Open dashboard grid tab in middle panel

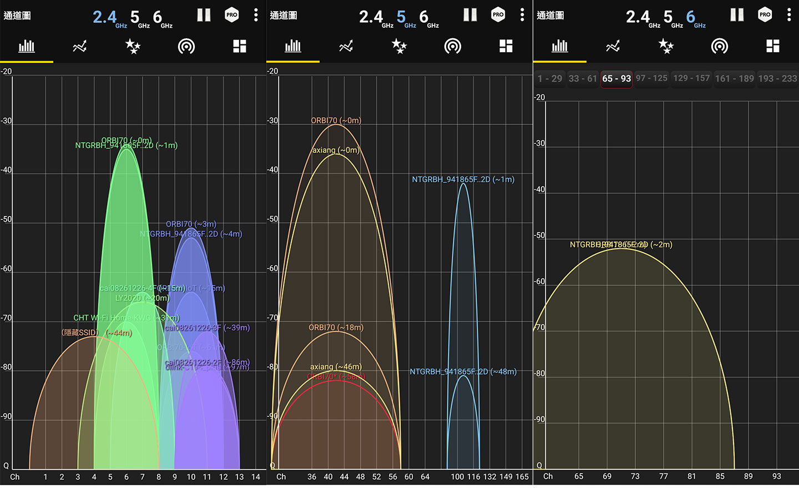point(506,46)
